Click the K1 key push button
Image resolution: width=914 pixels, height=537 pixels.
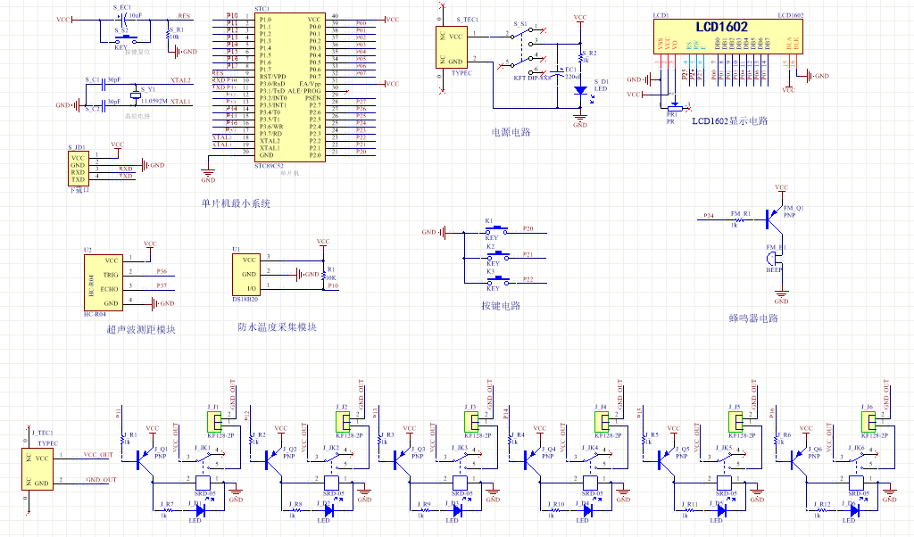coord(492,231)
